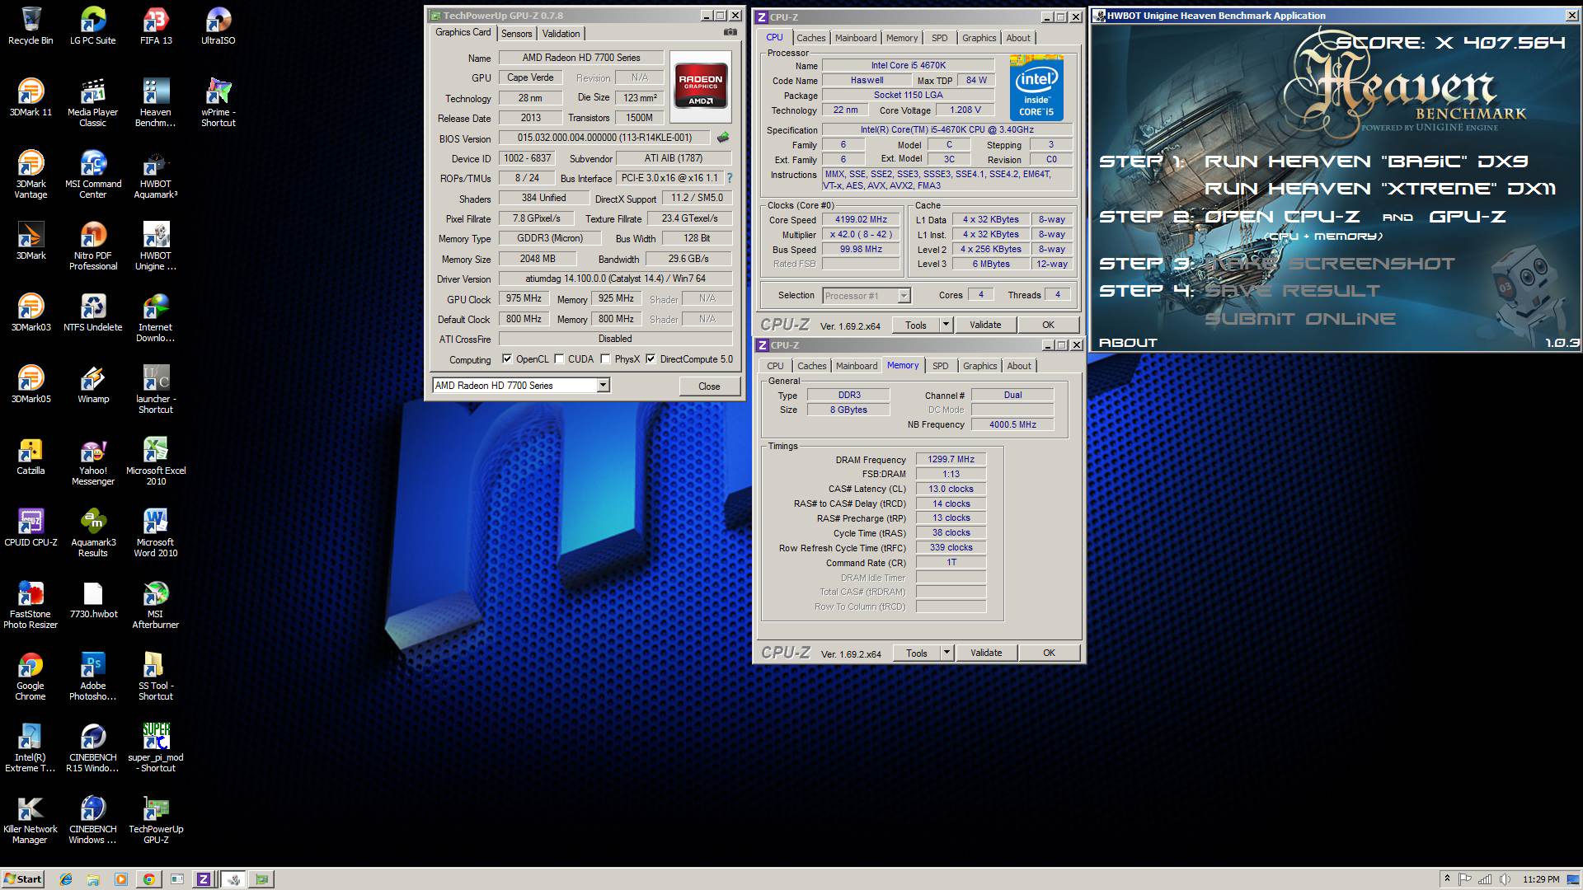Screen dimensions: 1583x890
Task: Open wPrime shortcut icon
Action: pyautogui.click(x=218, y=102)
